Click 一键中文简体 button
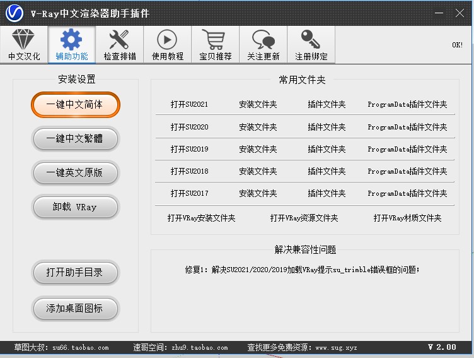Image resolution: width=474 pixels, height=358 pixels. (x=75, y=104)
